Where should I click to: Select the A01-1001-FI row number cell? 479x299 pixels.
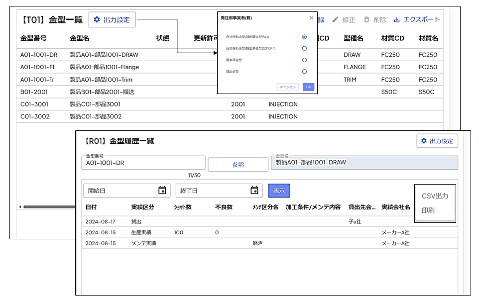pyautogui.click(x=37, y=67)
